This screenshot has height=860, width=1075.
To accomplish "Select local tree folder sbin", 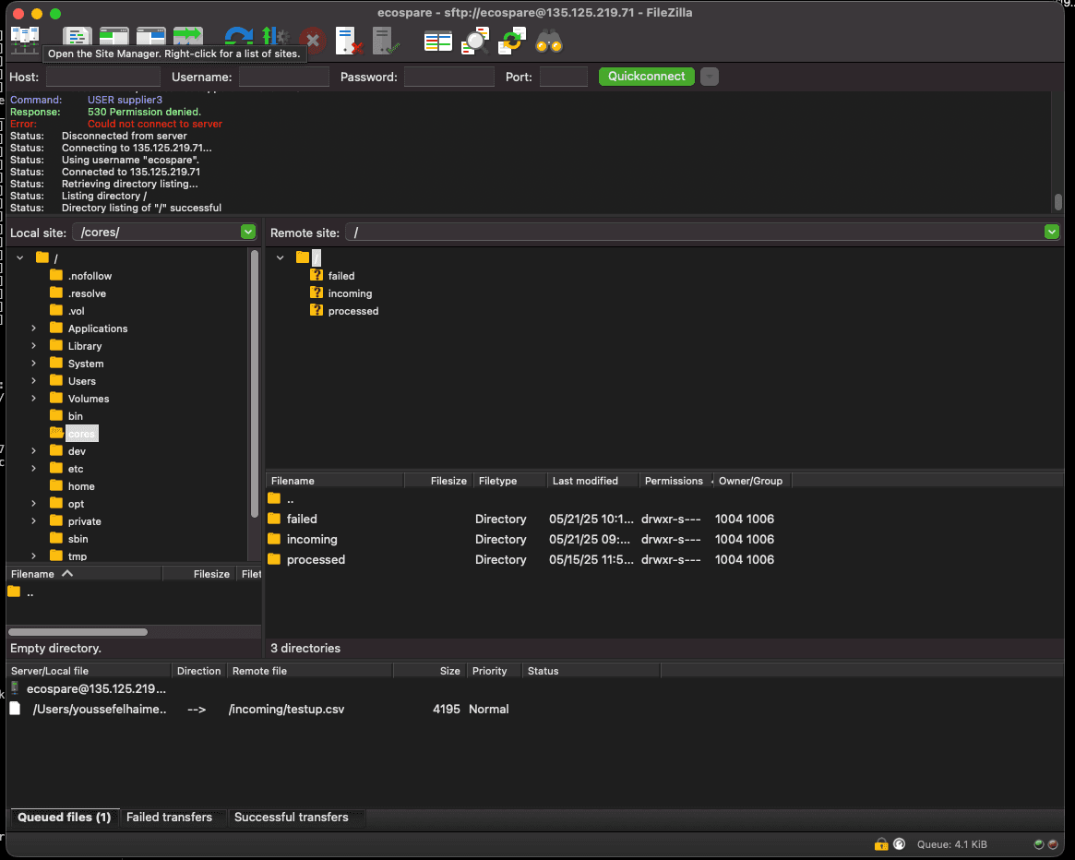I will click(x=78, y=539).
